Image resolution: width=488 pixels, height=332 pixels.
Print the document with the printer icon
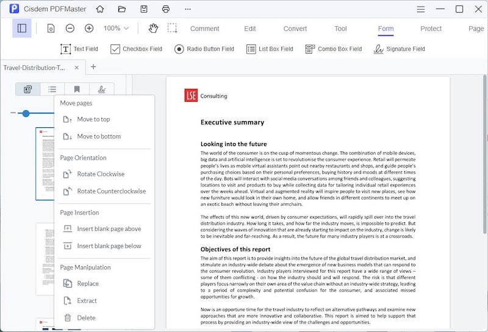tap(166, 9)
